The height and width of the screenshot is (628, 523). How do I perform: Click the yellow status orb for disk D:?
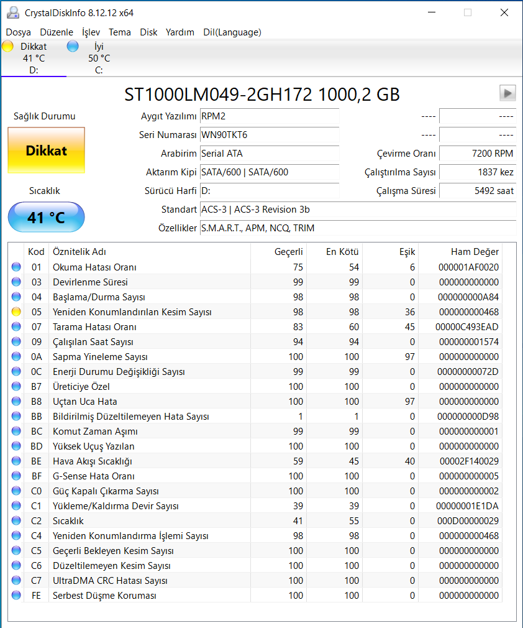8,46
